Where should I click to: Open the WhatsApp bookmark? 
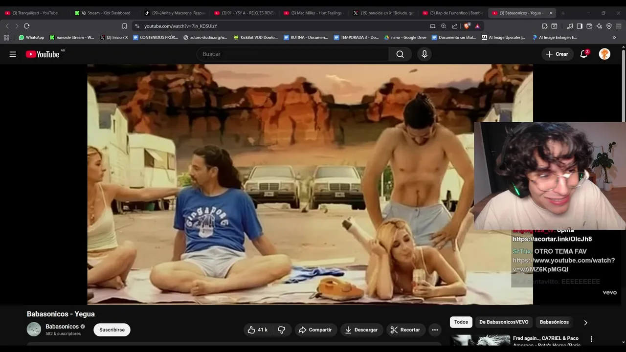31,37
